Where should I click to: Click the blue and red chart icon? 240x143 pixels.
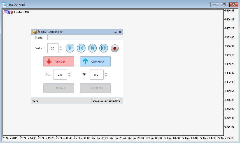(11, 12)
